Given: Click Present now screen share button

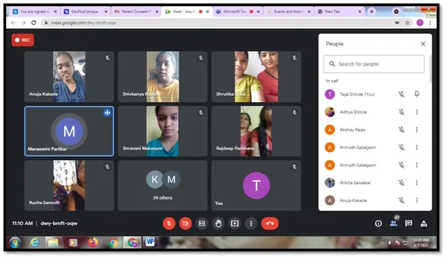Looking at the screenshot, I should [x=235, y=224].
